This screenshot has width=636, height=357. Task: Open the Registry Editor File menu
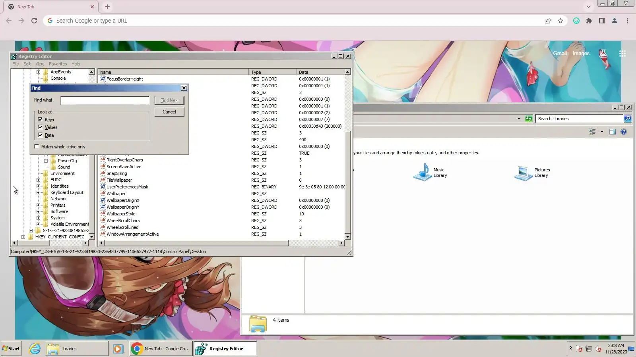click(x=16, y=64)
